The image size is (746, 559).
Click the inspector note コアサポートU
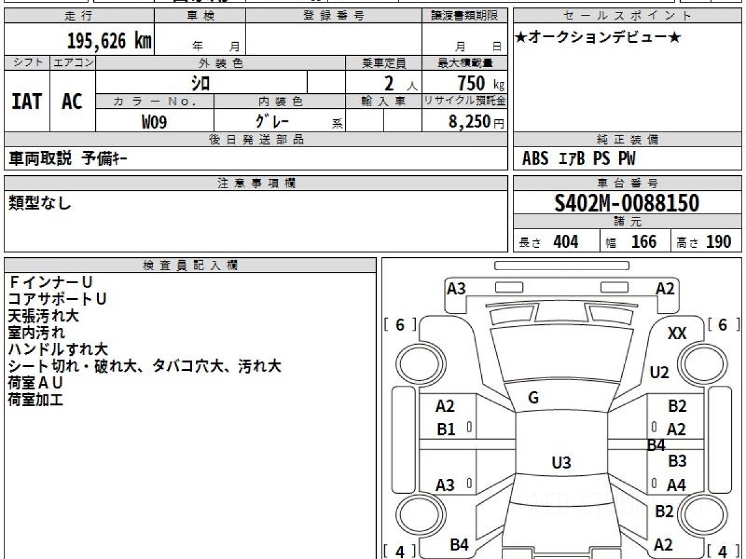click(x=57, y=299)
